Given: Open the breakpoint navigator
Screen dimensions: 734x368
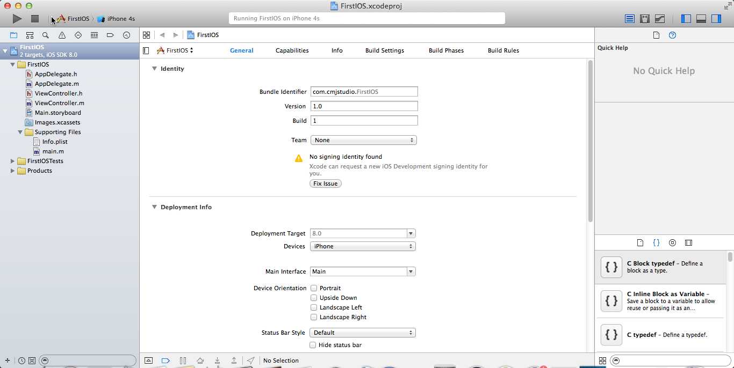Looking at the screenshot, I should pyautogui.click(x=110, y=35).
